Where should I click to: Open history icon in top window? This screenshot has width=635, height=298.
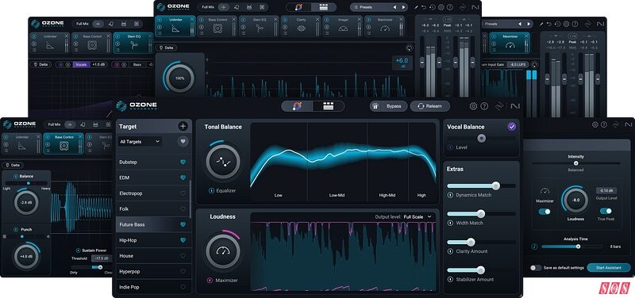point(433,7)
